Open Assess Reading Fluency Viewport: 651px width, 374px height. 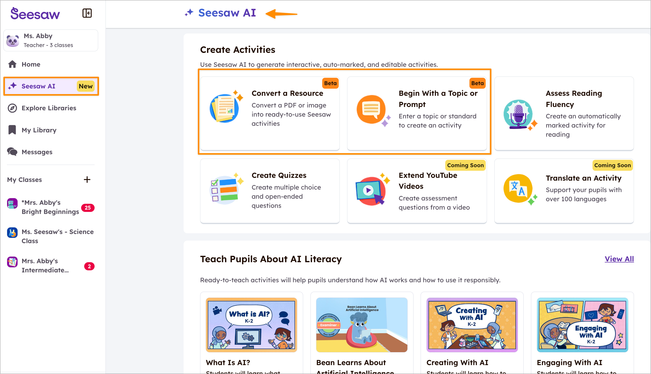pos(564,113)
